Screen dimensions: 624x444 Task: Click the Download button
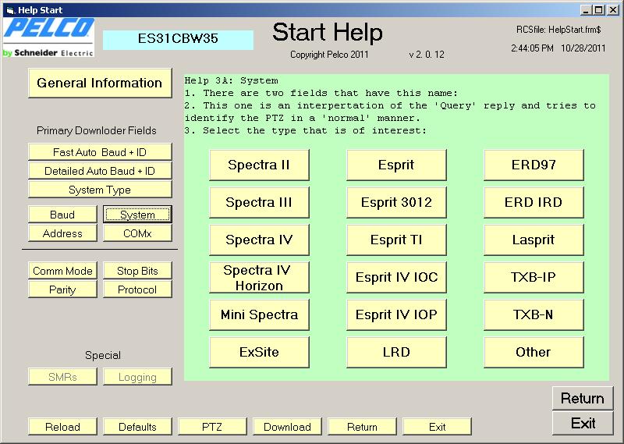(287, 427)
